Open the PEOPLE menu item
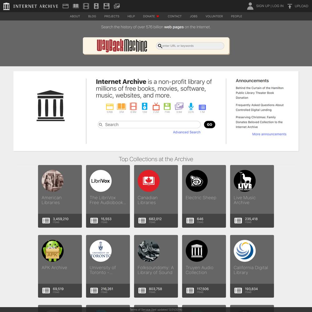 236,16
